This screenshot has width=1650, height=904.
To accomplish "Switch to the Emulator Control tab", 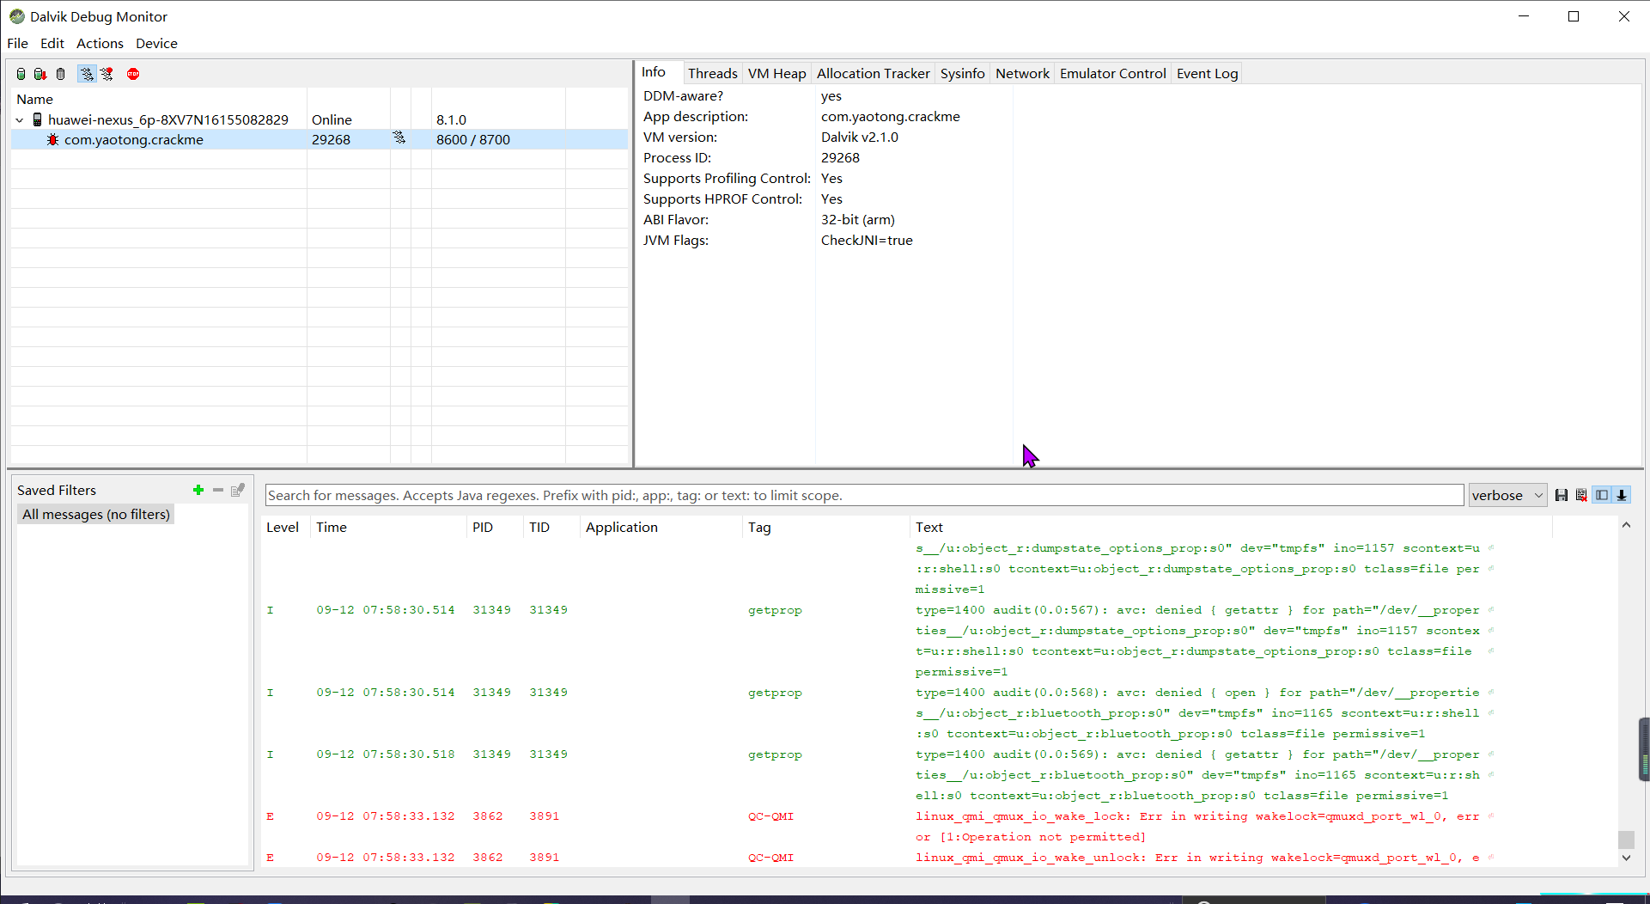I will [x=1113, y=74].
